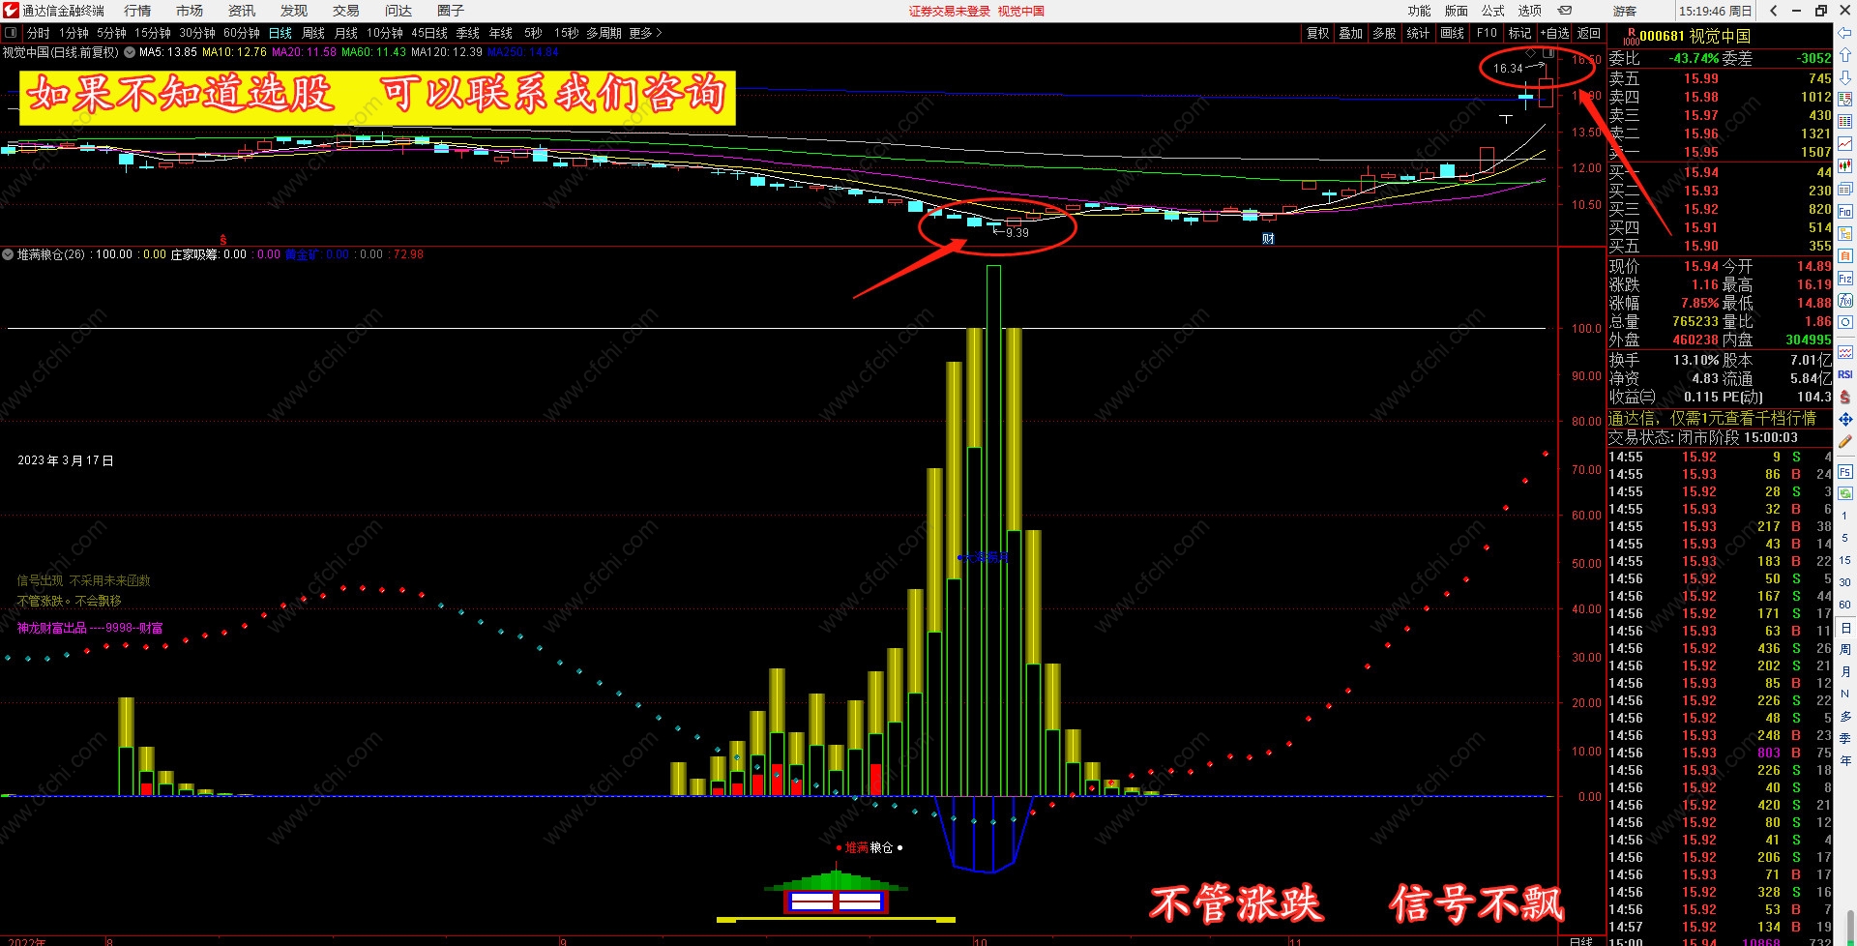The width and height of the screenshot is (1857, 946).
Task: Open the 多股 multi-stock option
Action: pos(1384,33)
